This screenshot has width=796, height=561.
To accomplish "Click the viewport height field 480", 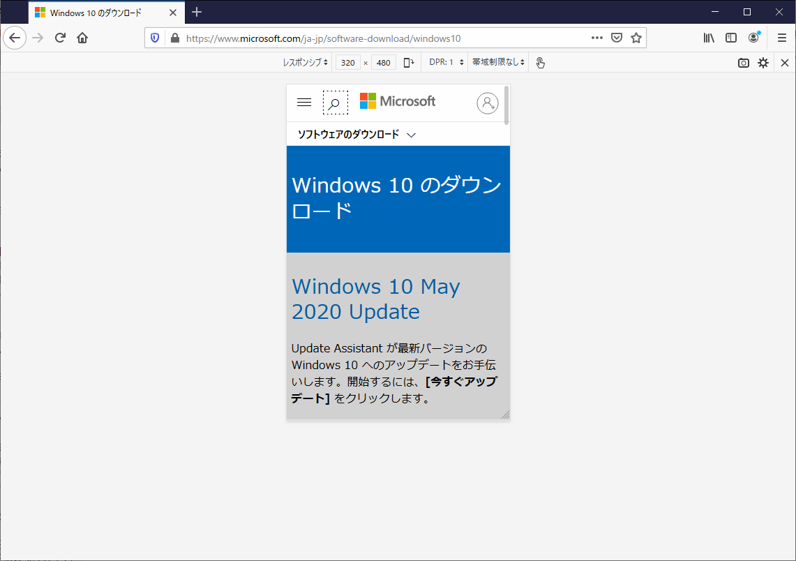I will [383, 62].
